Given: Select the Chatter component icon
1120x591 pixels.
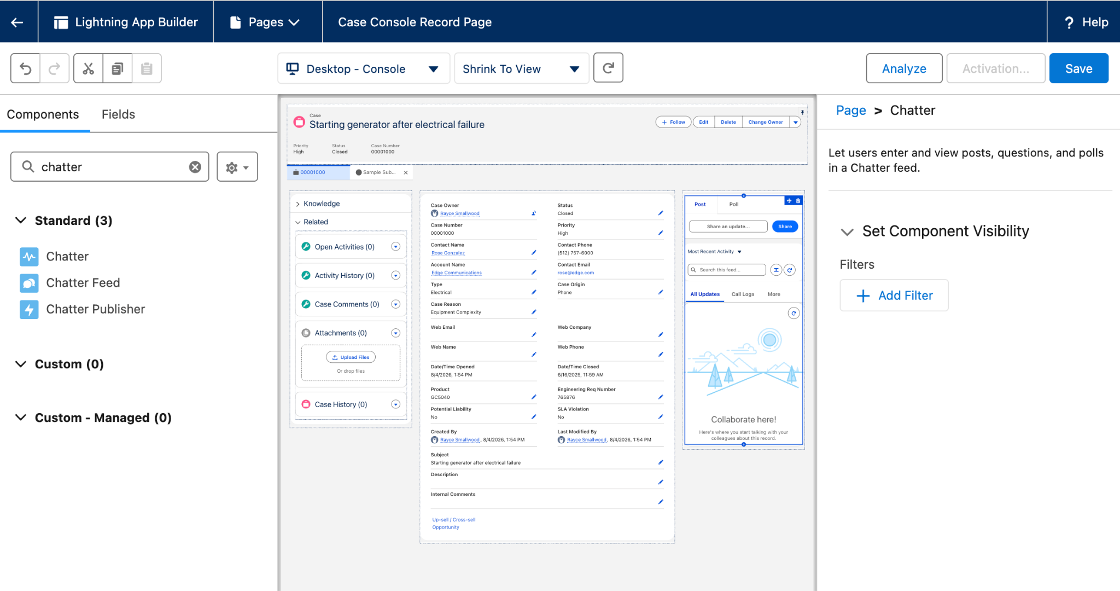Looking at the screenshot, I should click(29, 257).
